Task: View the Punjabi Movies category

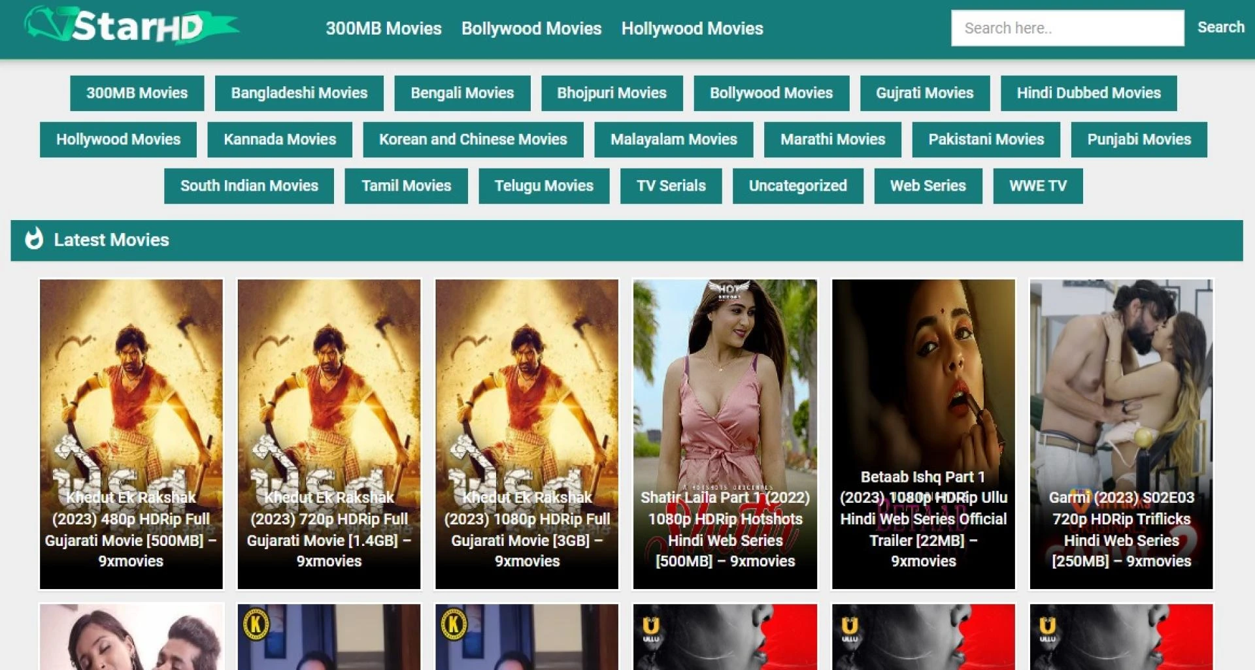Action: [x=1139, y=139]
